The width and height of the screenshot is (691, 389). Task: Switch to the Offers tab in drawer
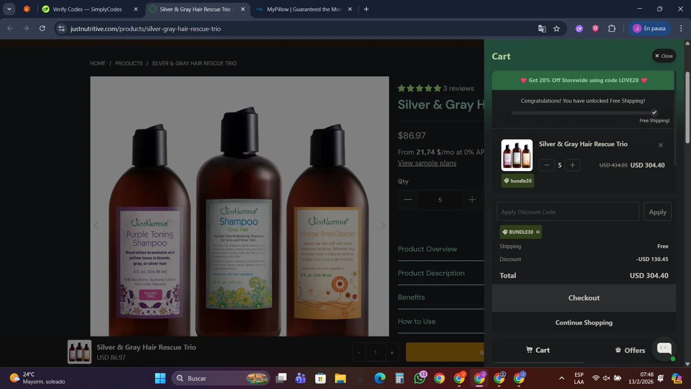pos(630,350)
